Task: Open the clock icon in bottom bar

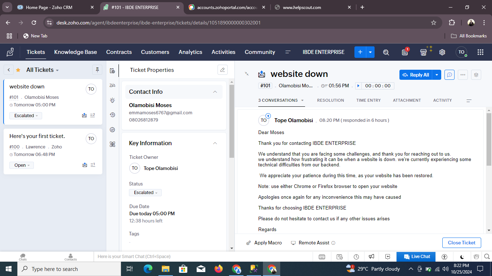Action: (x=356, y=257)
